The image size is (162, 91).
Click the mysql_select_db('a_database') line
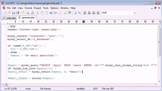(x=30, y=39)
